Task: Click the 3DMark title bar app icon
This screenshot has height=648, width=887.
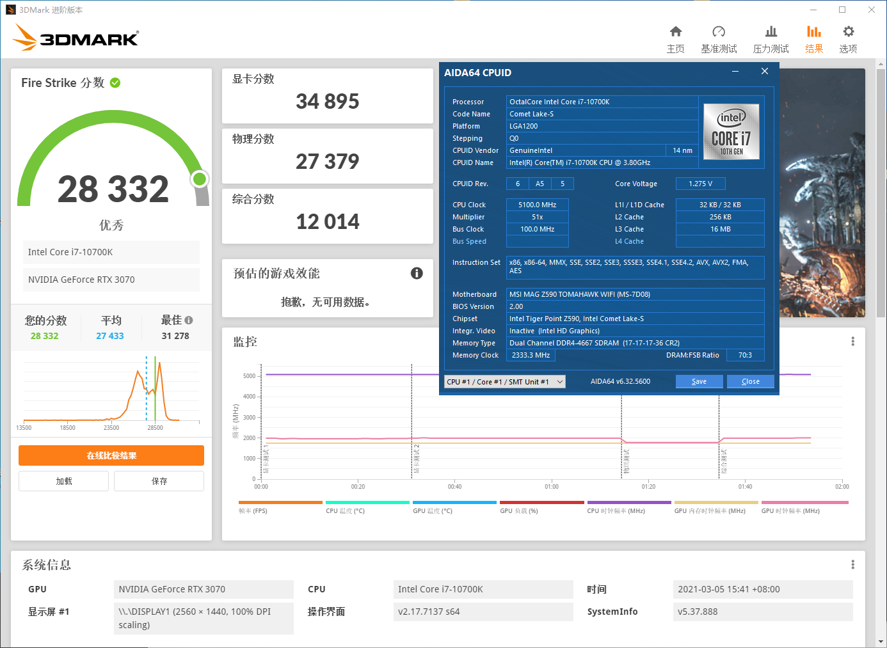Action: [10, 10]
